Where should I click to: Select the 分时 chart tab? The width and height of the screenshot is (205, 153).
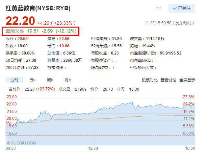tap(14, 80)
